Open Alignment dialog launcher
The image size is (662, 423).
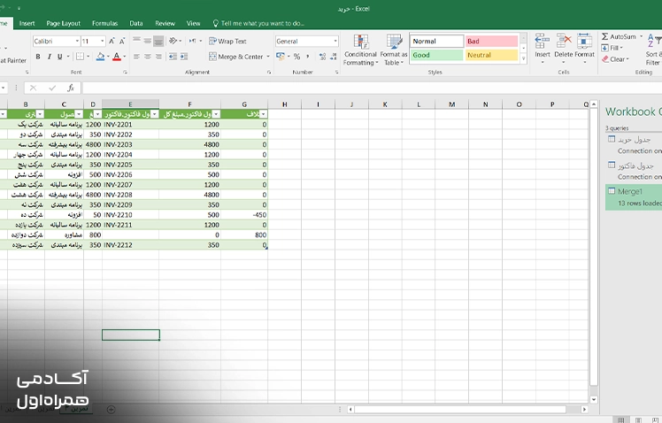click(269, 73)
